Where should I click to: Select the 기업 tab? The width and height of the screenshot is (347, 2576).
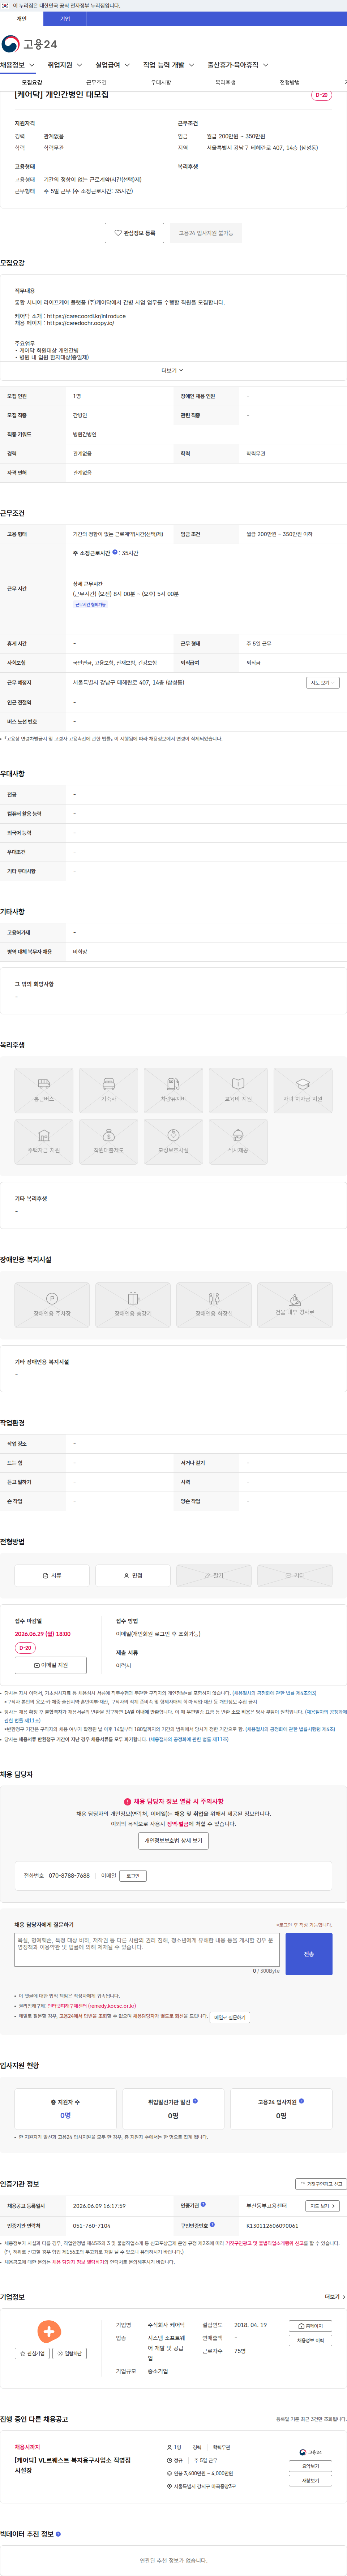pyautogui.click(x=65, y=19)
